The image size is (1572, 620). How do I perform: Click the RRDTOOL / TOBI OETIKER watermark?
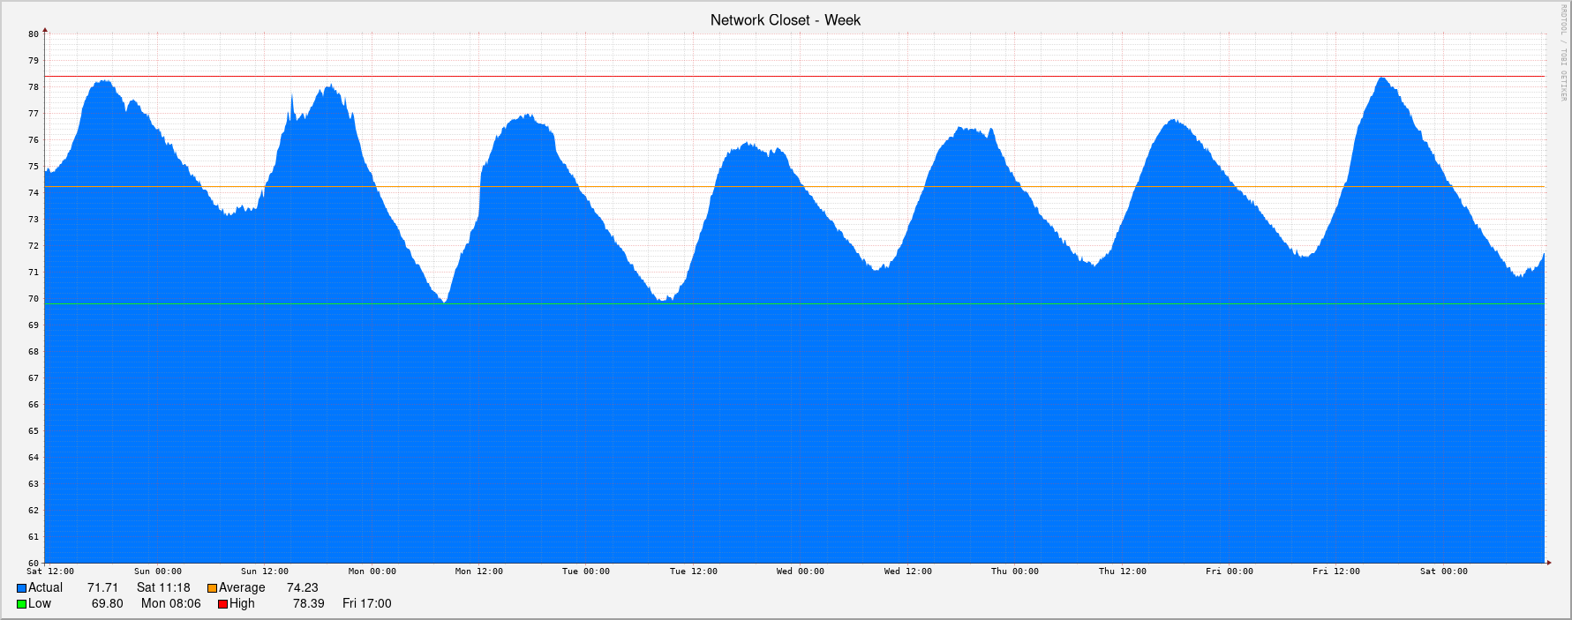tap(1563, 53)
